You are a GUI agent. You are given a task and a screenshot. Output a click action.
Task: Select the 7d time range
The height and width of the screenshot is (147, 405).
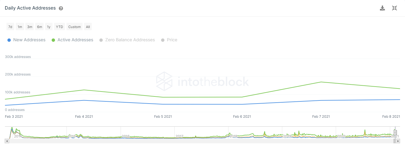point(10,27)
